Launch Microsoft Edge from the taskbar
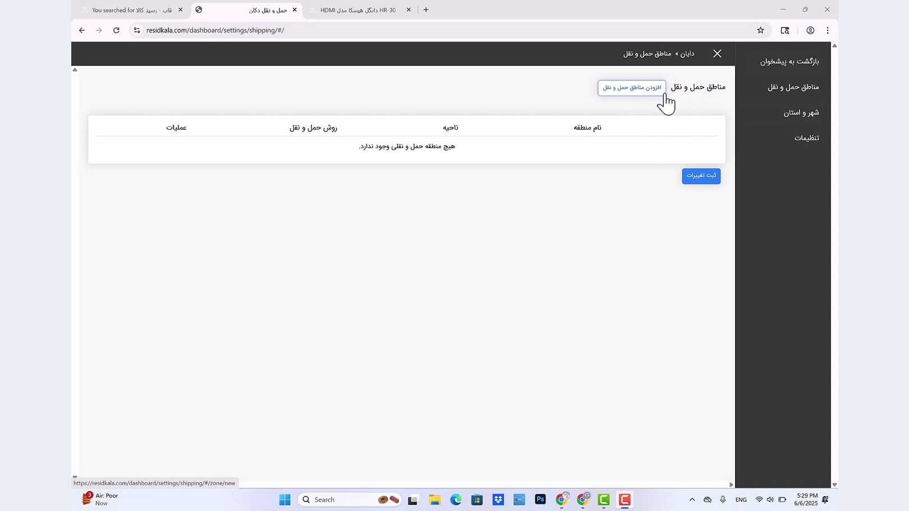909x511 pixels. (456, 500)
